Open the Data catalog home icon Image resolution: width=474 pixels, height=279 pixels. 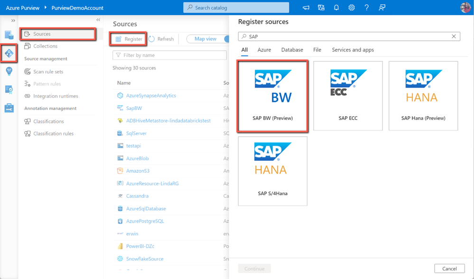[x=9, y=35]
